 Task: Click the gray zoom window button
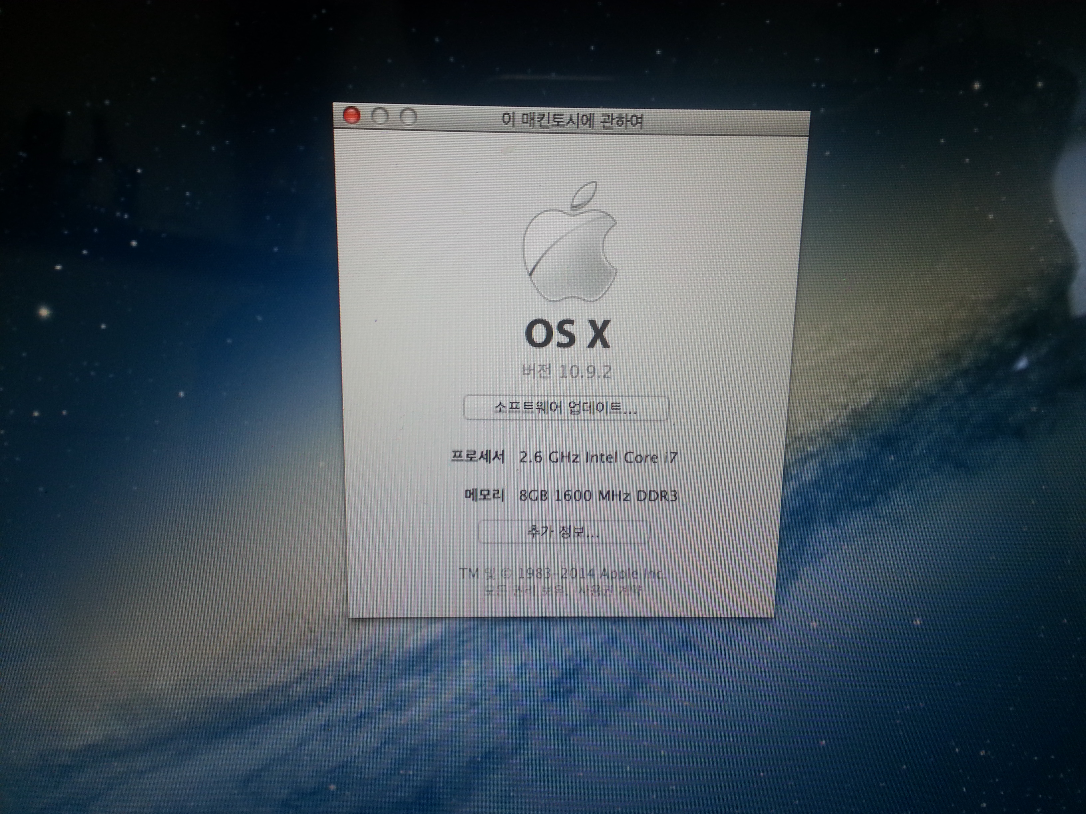pos(409,117)
